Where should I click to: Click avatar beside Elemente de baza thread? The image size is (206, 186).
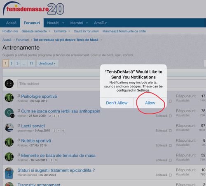(x=9, y=157)
